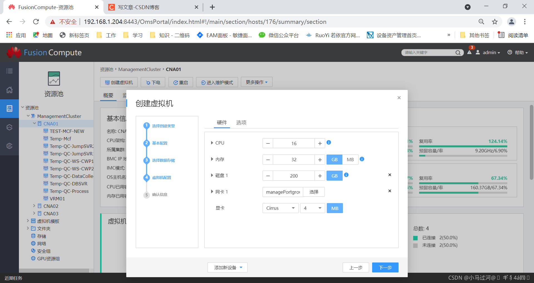Keep disk 1 unit as GB

tap(334, 176)
